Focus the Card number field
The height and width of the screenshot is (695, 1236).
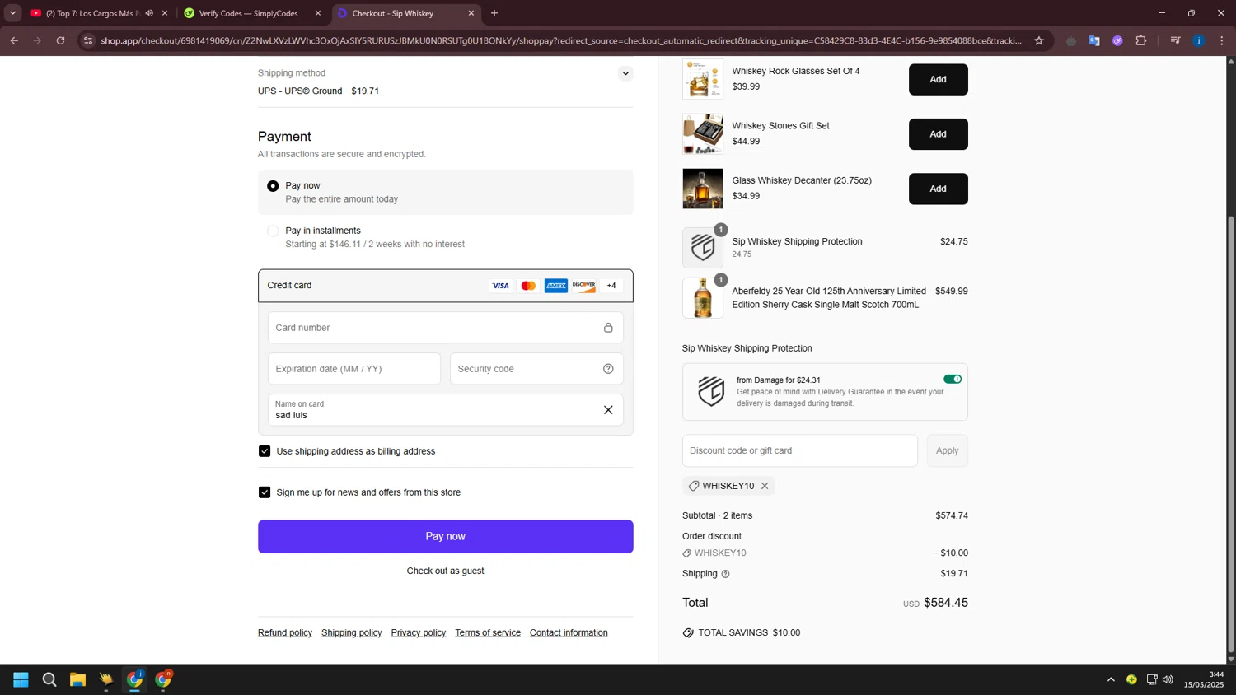445,328
